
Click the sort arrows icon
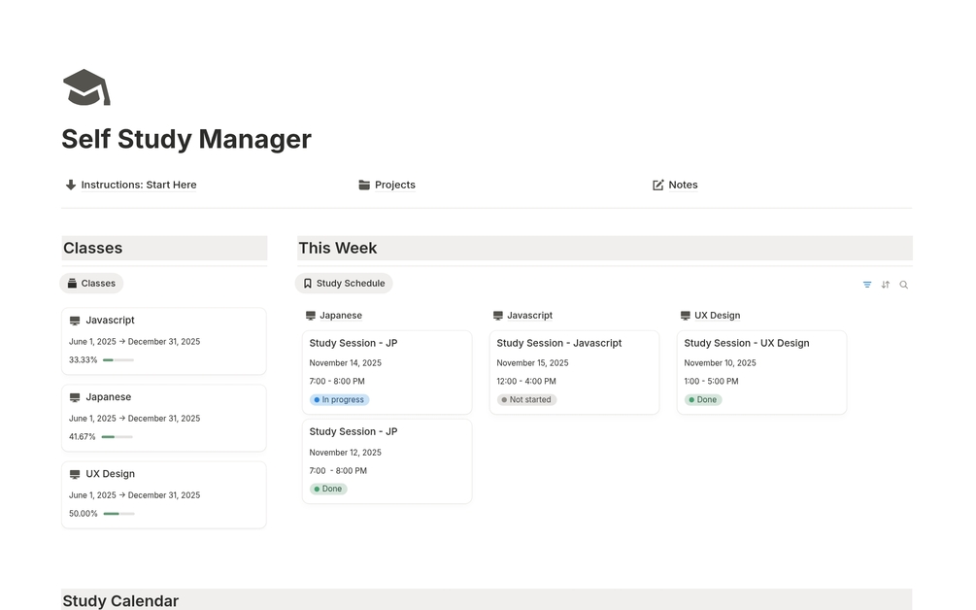(x=886, y=285)
